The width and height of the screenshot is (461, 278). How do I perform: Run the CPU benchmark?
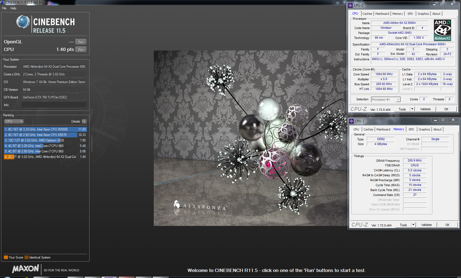[81, 50]
